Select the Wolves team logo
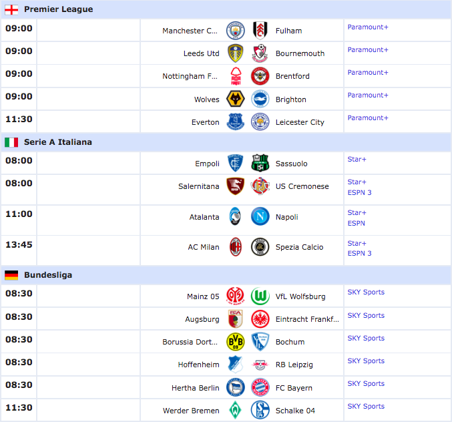 point(235,99)
